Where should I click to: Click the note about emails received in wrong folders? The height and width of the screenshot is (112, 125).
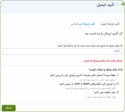click(90, 88)
